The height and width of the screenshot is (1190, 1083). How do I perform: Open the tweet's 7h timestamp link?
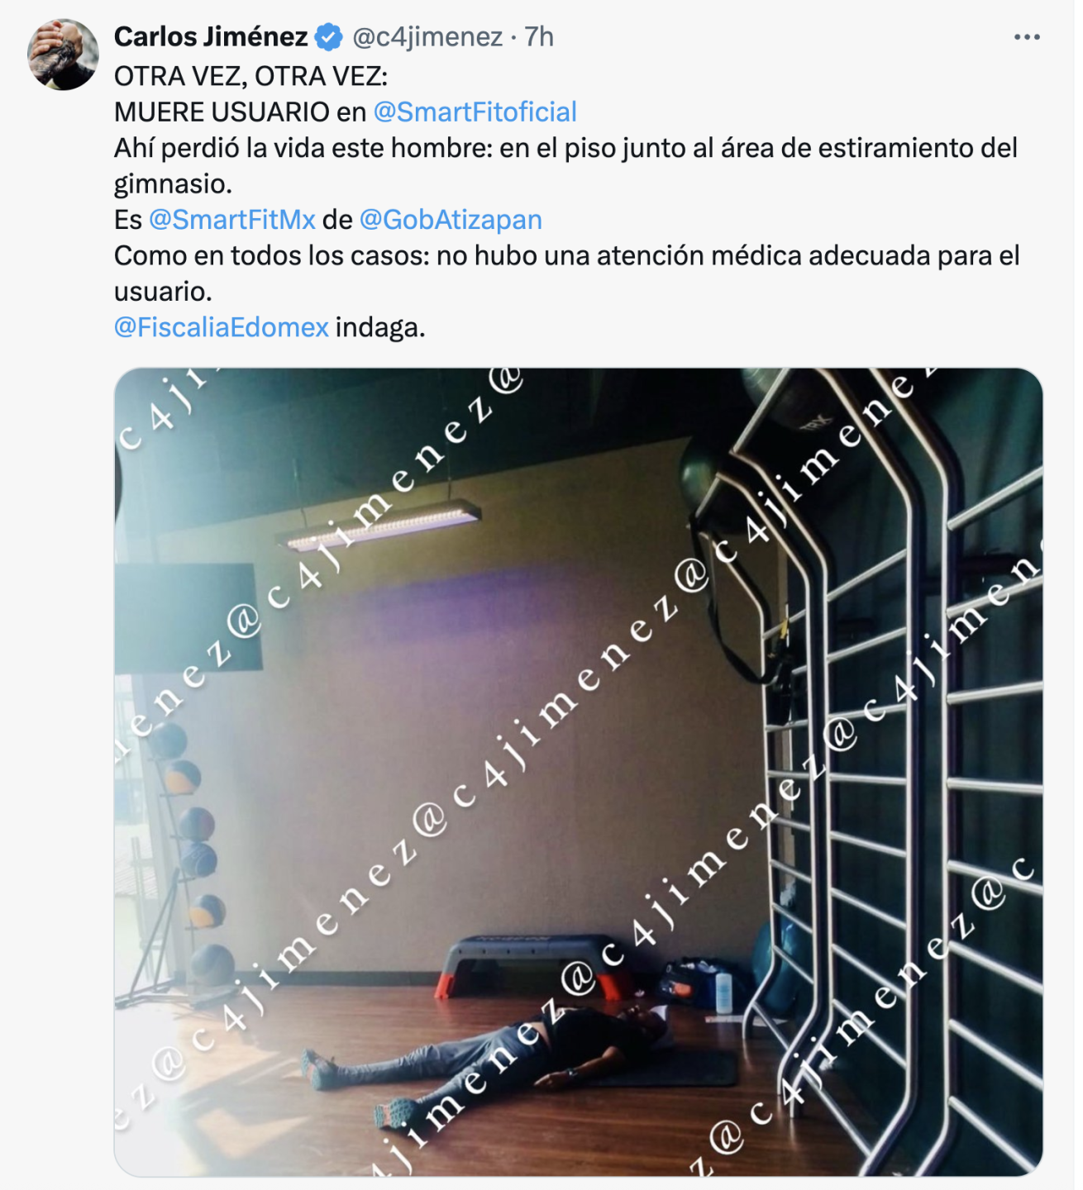pyautogui.click(x=539, y=37)
